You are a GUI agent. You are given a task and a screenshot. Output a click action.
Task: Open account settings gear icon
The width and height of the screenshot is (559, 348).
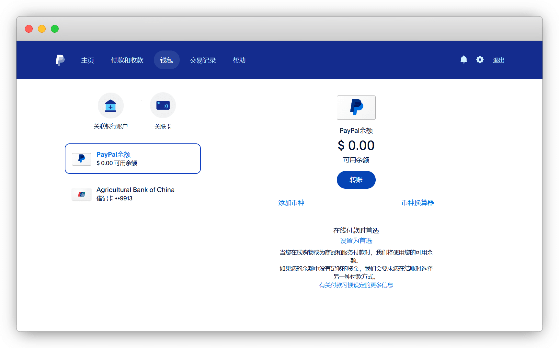480,60
